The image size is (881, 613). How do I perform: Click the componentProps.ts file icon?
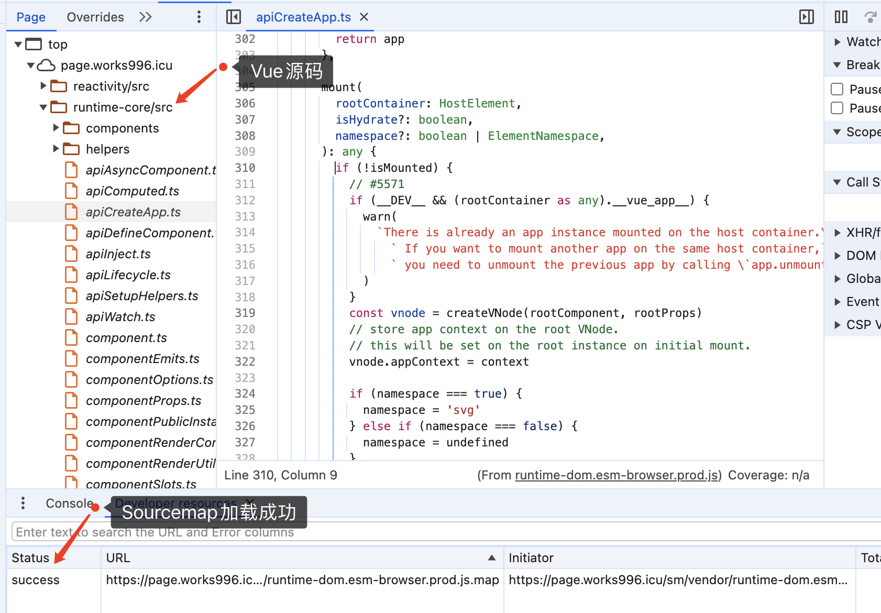[71, 400]
